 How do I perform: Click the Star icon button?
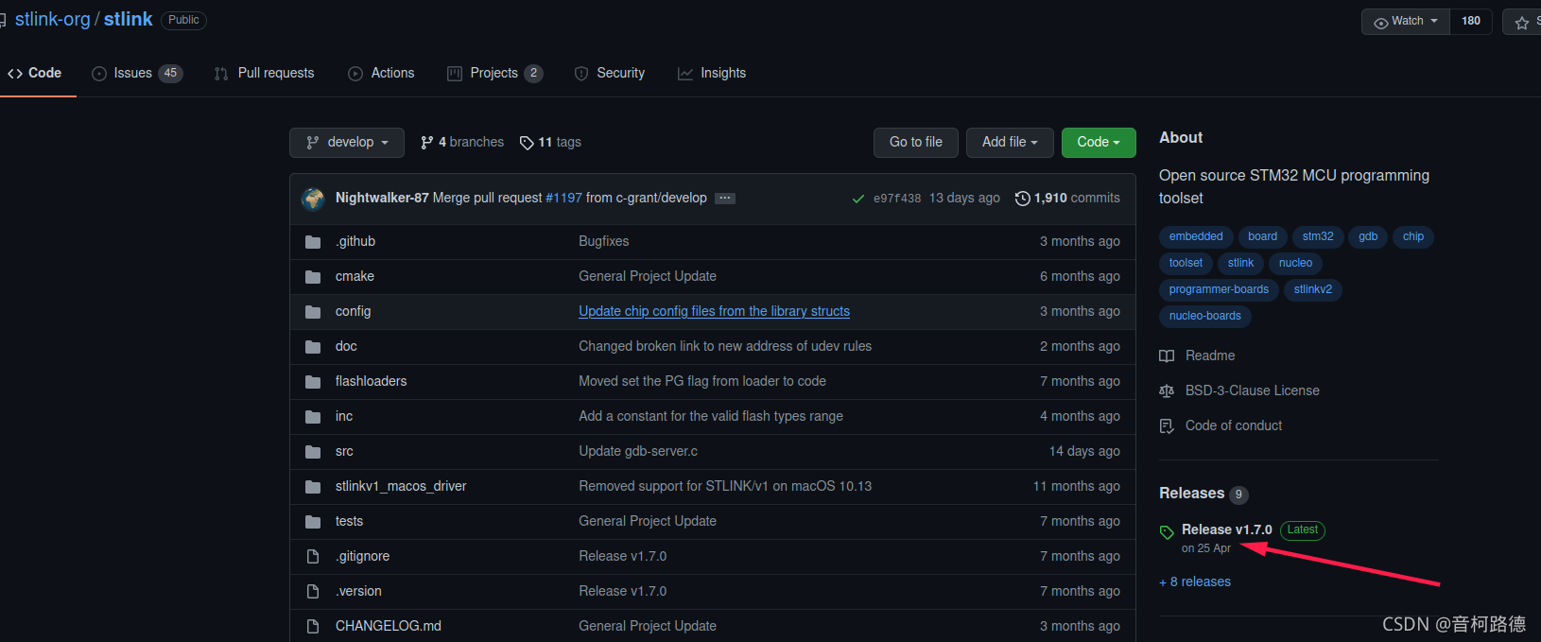(x=1521, y=22)
